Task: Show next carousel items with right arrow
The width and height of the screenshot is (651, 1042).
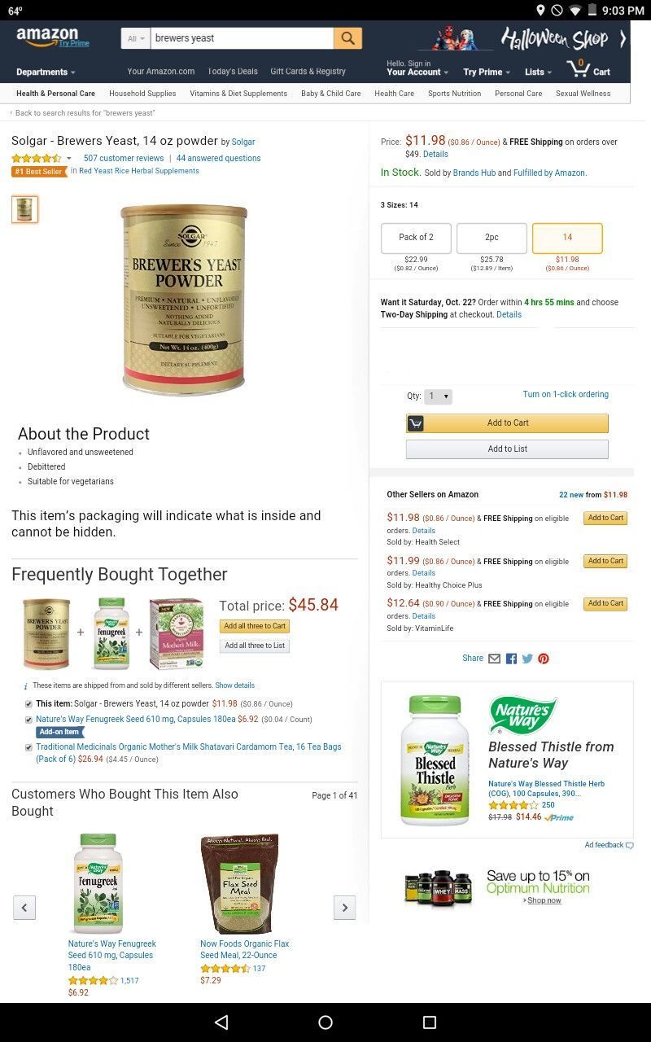Action: (345, 907)
